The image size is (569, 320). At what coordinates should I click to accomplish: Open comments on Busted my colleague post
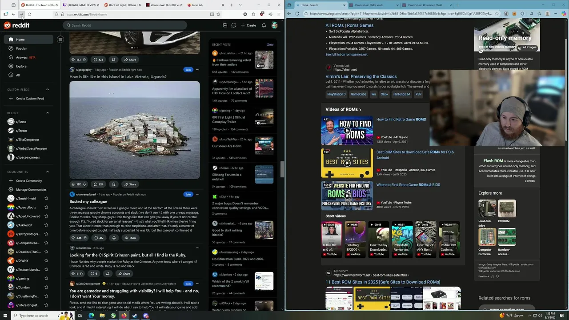(98, 238)
